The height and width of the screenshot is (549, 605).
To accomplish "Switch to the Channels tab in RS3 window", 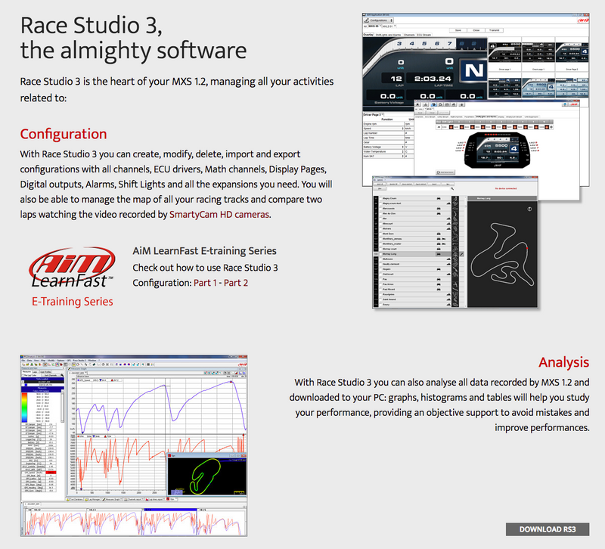I will [x=409, y=35].
